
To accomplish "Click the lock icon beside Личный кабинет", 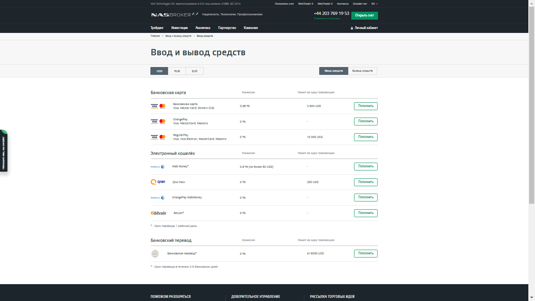I will point(352,28).
